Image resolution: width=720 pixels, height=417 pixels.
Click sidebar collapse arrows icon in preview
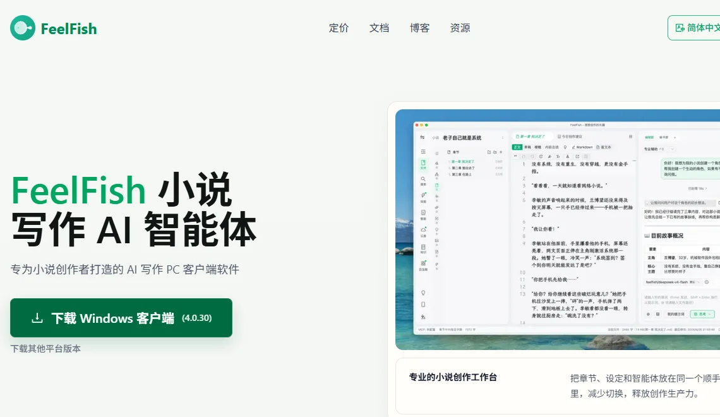click(x=423, y=137)
